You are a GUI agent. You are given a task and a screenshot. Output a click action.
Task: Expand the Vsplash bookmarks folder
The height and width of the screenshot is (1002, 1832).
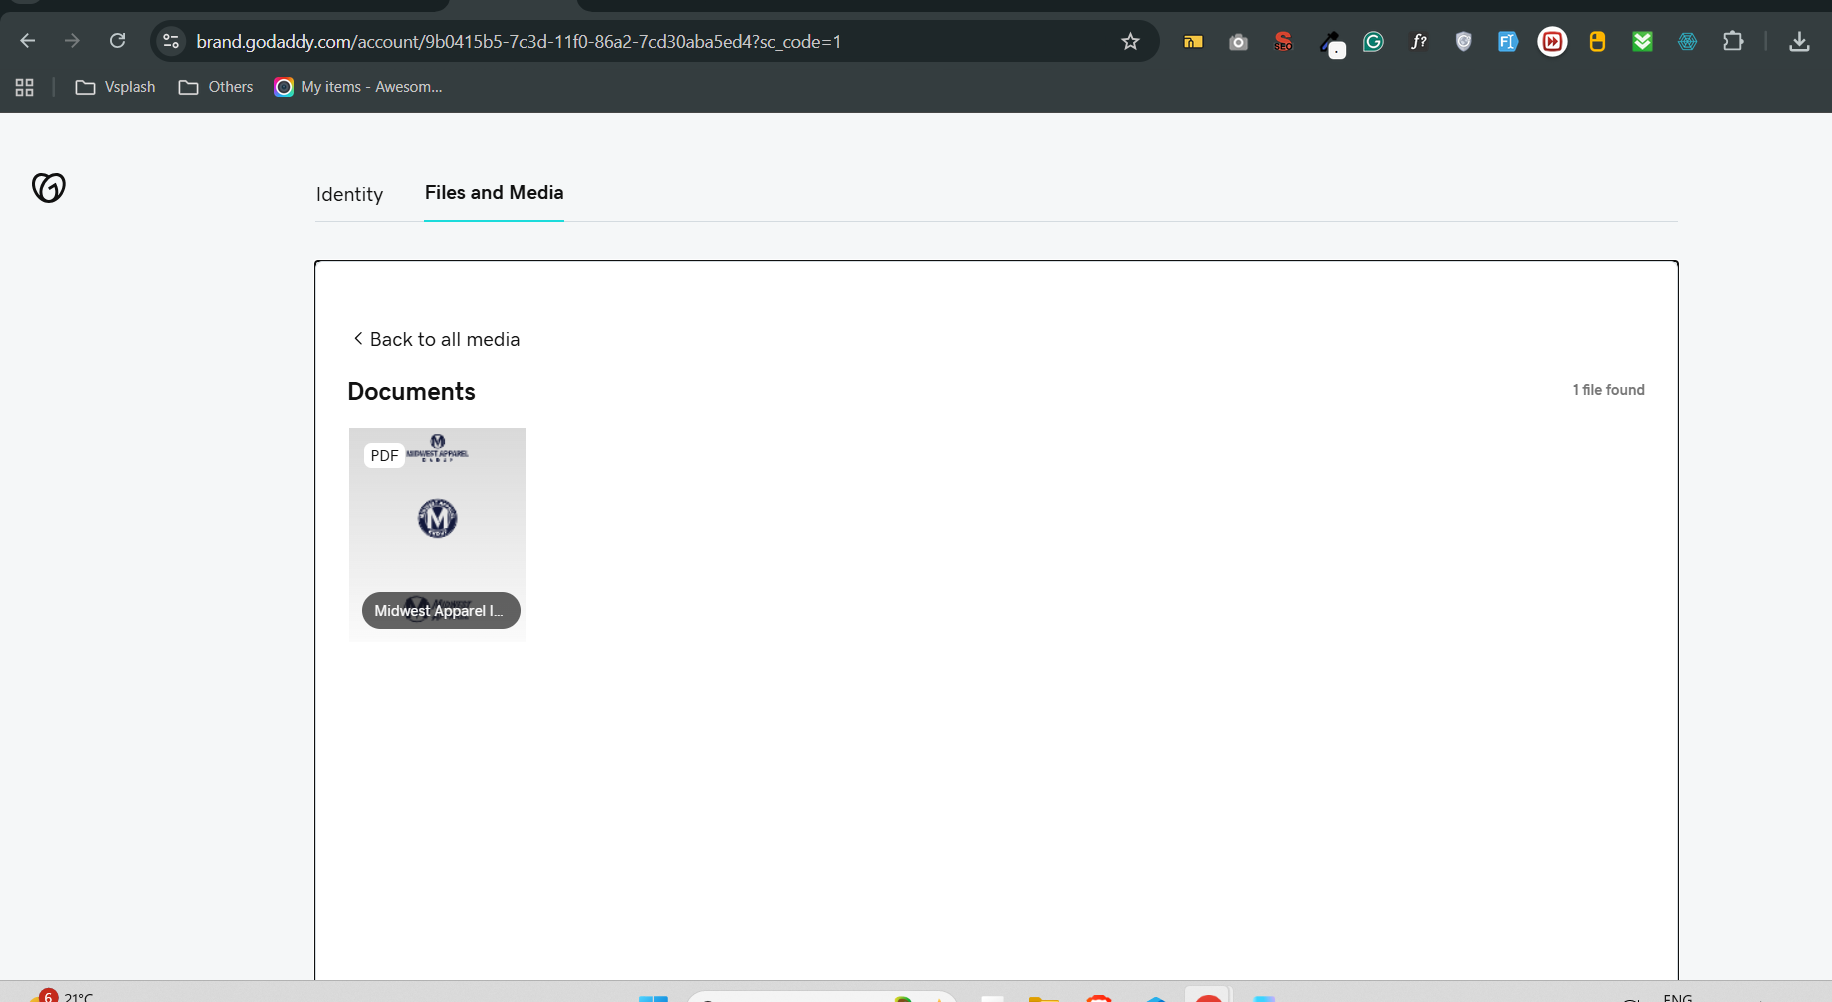116,87
